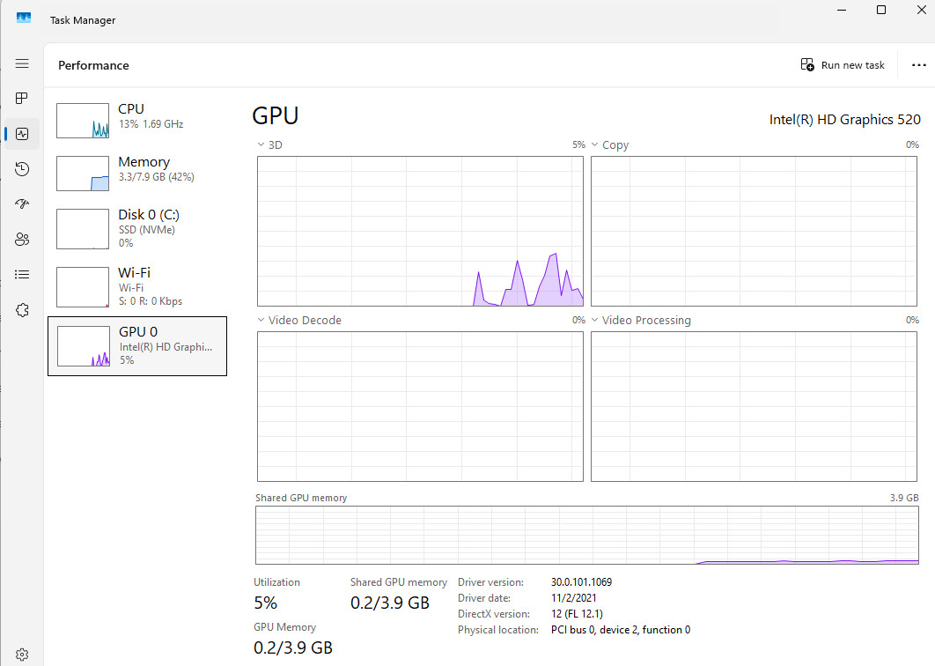Viewport: 935px width, 666px height.
Task: Click PCI bus 0, device 2, function 0
Action: coord(621,630)
